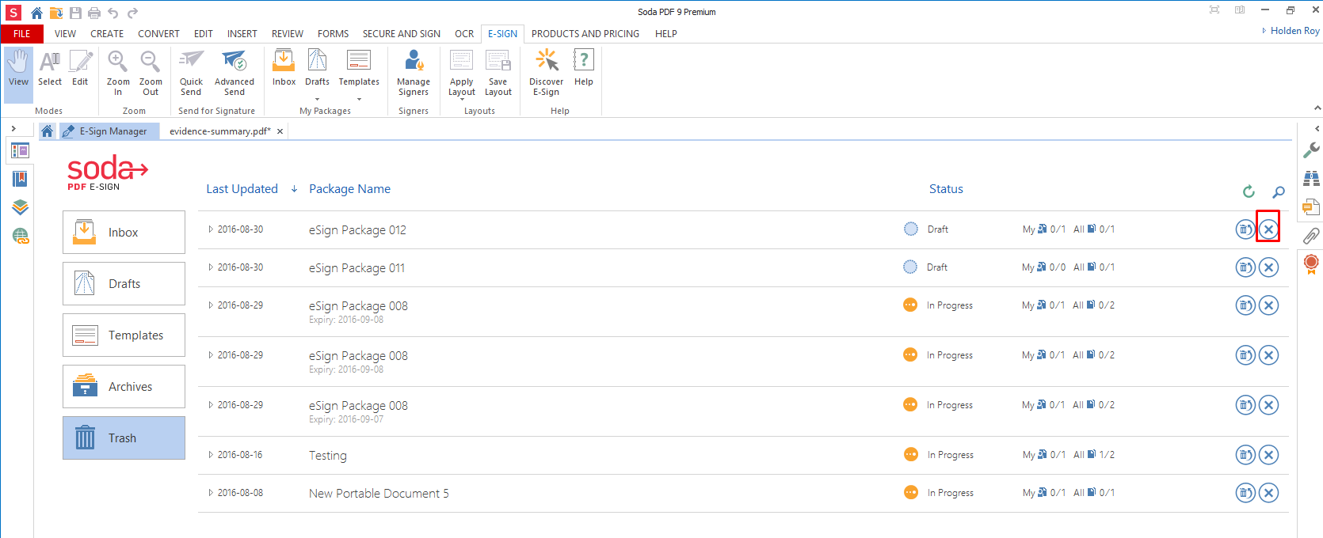Switch to the evidence-summary.pdf document tab
Screen dimensions: 1323x538
click(219, 131)
